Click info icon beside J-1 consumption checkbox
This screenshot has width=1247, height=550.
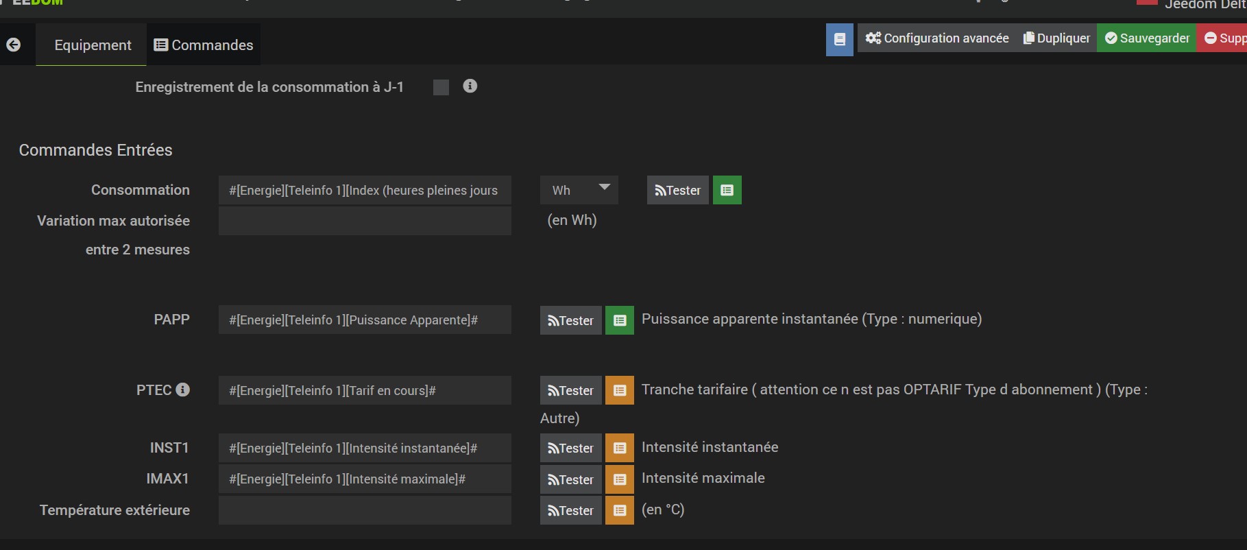470,86
